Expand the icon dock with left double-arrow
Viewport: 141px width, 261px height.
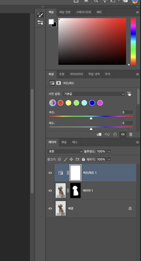(43, 7)
